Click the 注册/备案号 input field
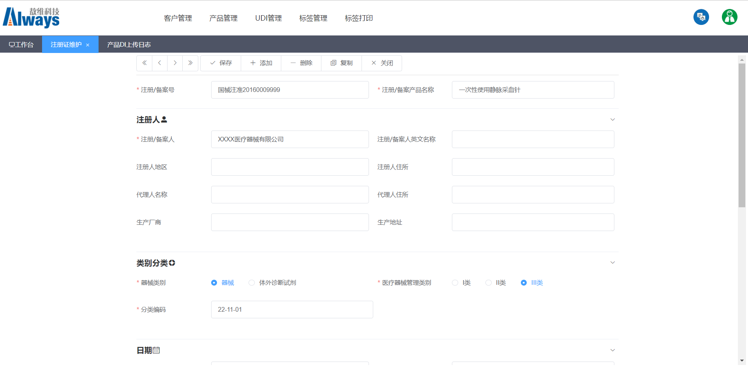 tap(290, 90)
